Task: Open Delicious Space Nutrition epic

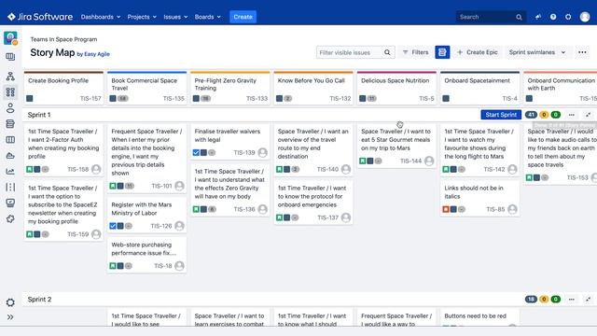Action: pos(396,88)
